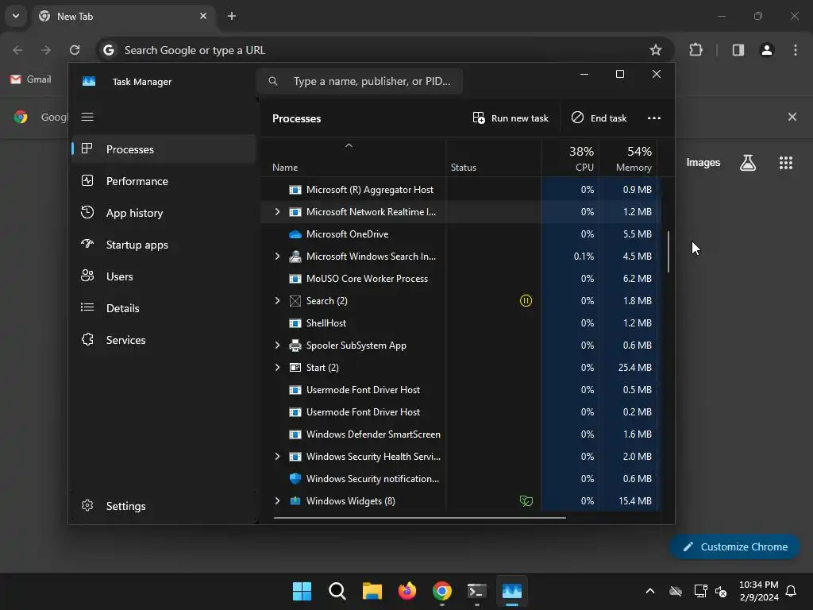The image size is (813, 610).
Task: Click the Spooler SubSystem App printer icon
Action: point(295,346)
